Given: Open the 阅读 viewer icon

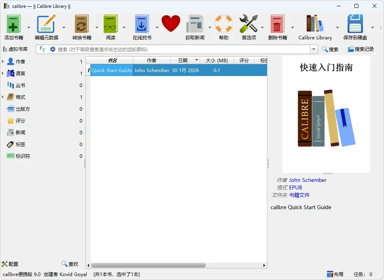Looking at the screenshot, I should coord(110,24).
